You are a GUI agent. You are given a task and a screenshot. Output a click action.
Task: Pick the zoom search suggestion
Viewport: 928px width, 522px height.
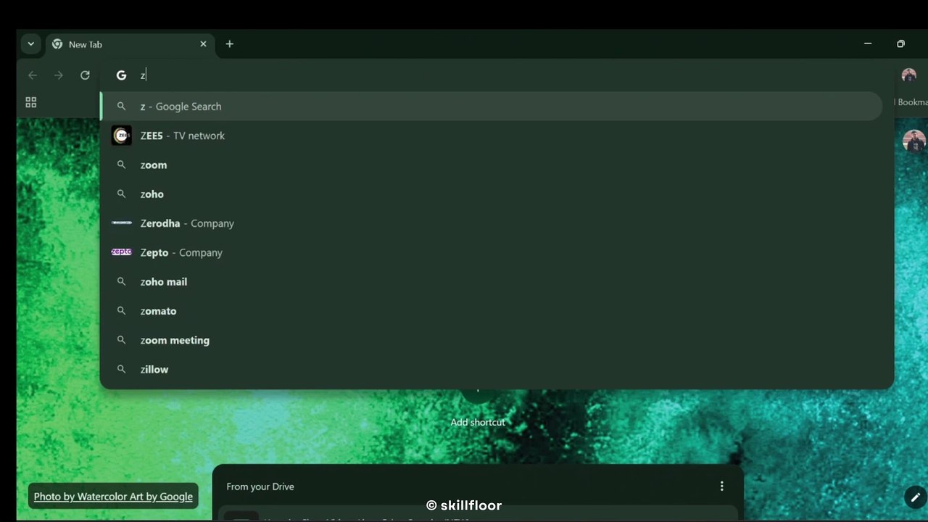[x=154, y=165]
